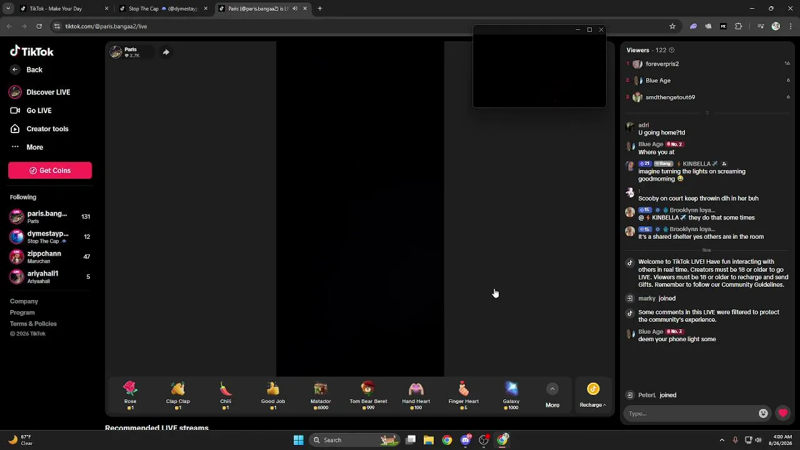Open the emoji picker in chat
Viewport: 800px width, 450px height.
[x=763, y=414]
